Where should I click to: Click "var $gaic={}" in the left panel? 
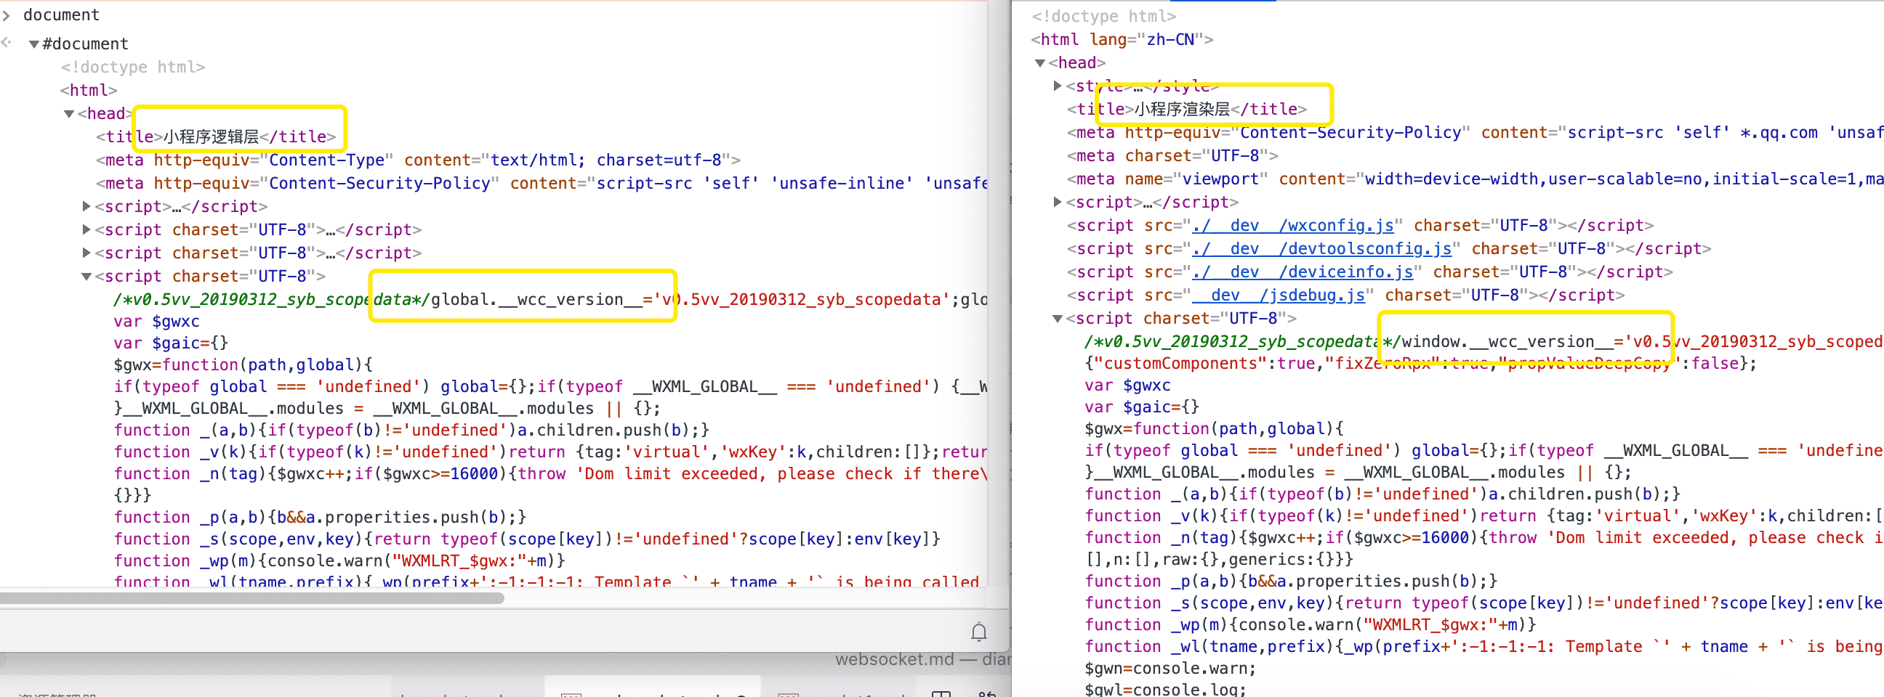[170, 343]
